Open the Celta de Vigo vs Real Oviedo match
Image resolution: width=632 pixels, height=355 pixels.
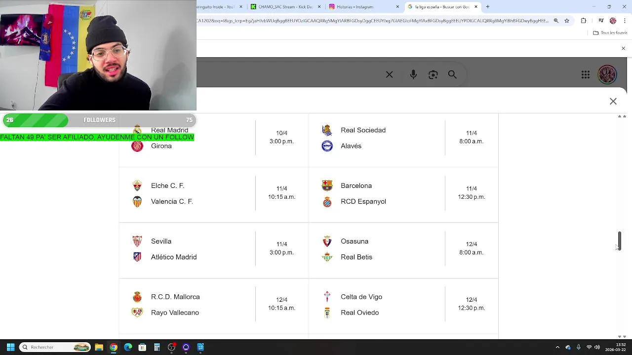(403, 305)
